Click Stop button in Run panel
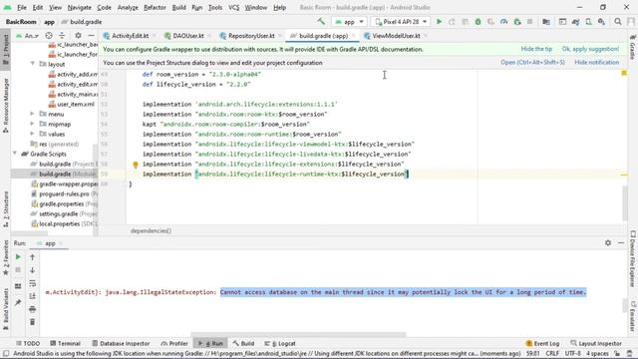The height and width of the screenshot is (359, 638). [18, 270]
